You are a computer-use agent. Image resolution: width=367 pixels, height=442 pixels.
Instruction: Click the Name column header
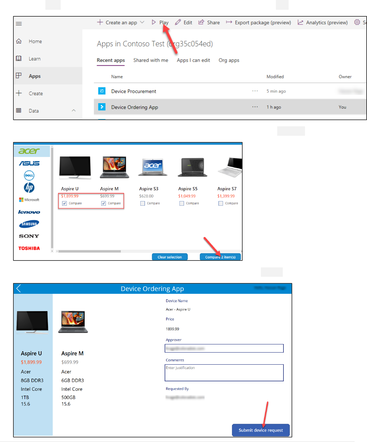(x=117, y=77)
